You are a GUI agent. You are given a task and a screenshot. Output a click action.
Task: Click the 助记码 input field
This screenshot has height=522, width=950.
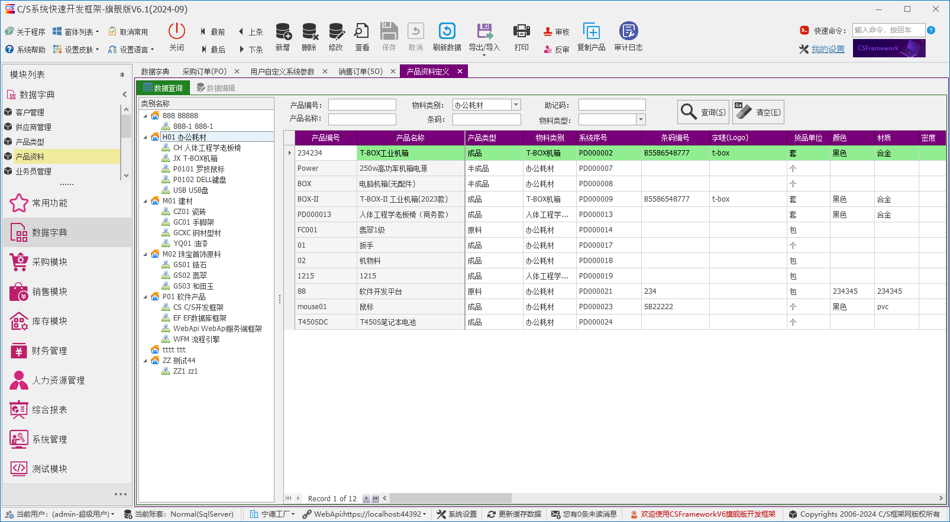point(612,105)
